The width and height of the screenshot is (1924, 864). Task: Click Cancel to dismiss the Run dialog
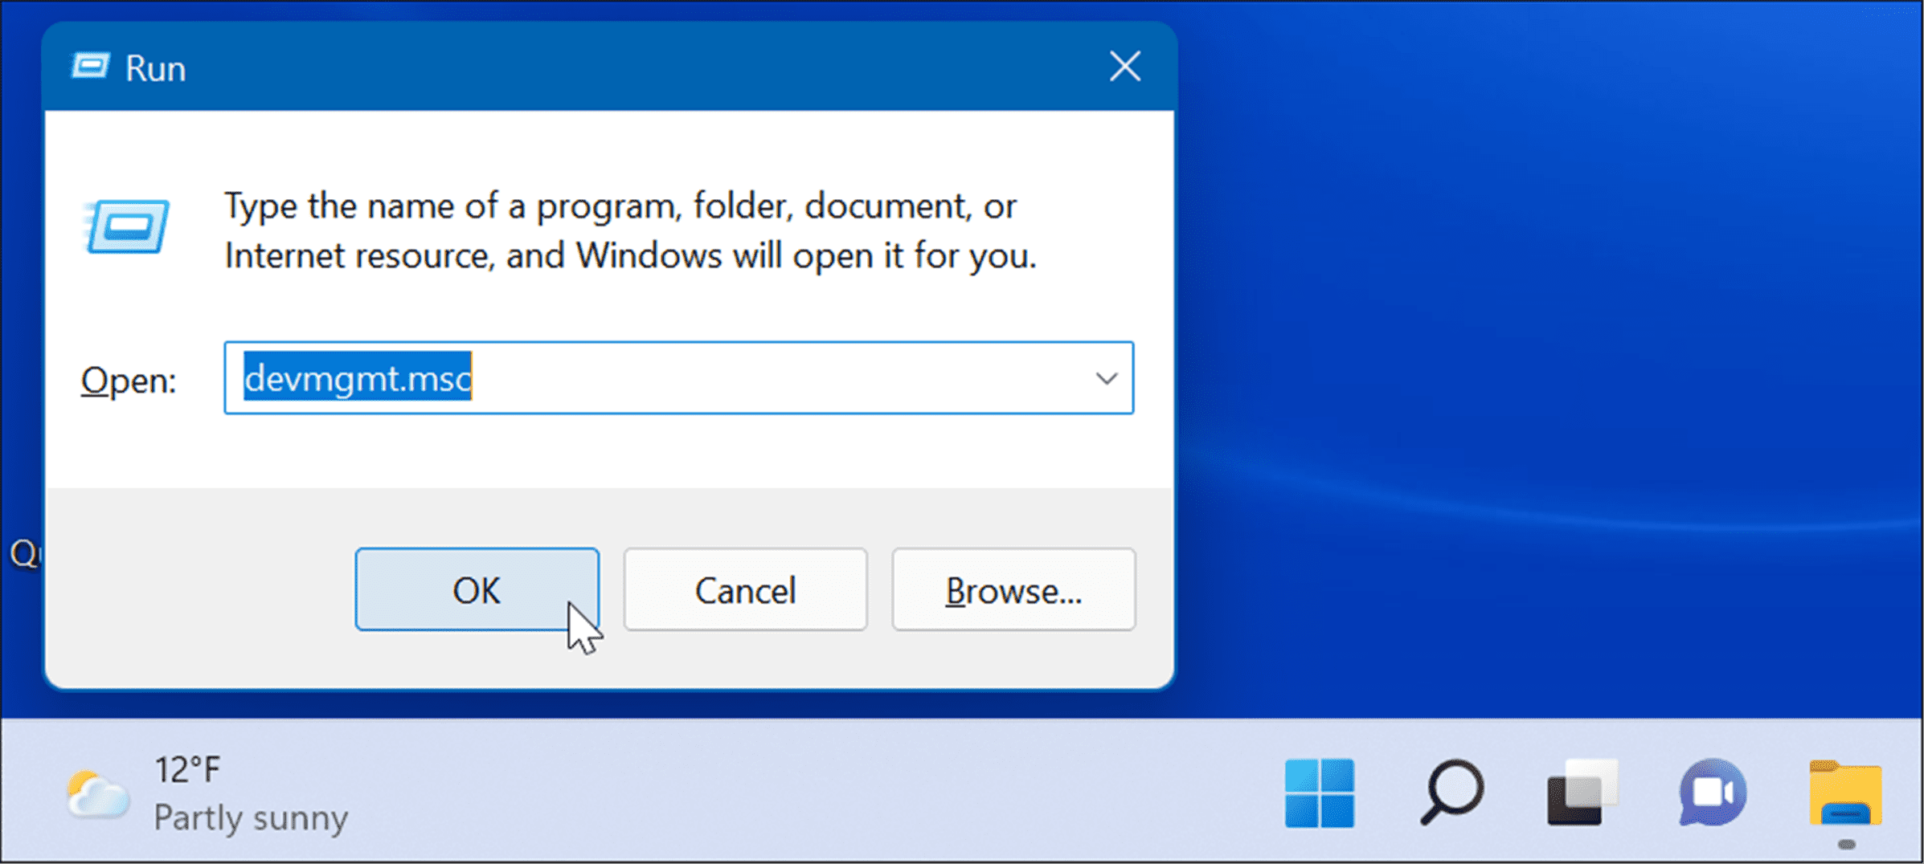pyautogui.click(x=744, y=589)
